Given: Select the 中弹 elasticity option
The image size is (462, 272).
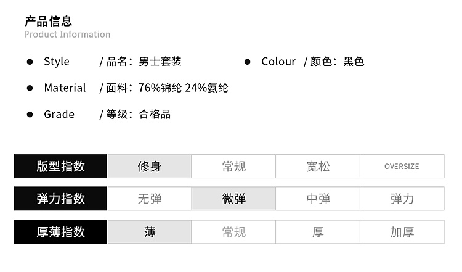Looking at the screenshot, I should tap(318, 199).
